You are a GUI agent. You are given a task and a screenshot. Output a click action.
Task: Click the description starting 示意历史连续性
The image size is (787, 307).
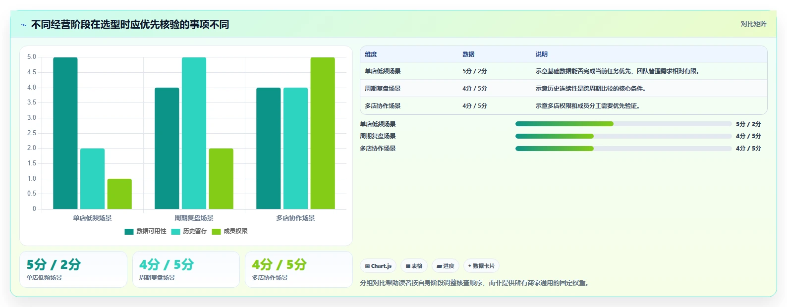(x=592, y=89)
